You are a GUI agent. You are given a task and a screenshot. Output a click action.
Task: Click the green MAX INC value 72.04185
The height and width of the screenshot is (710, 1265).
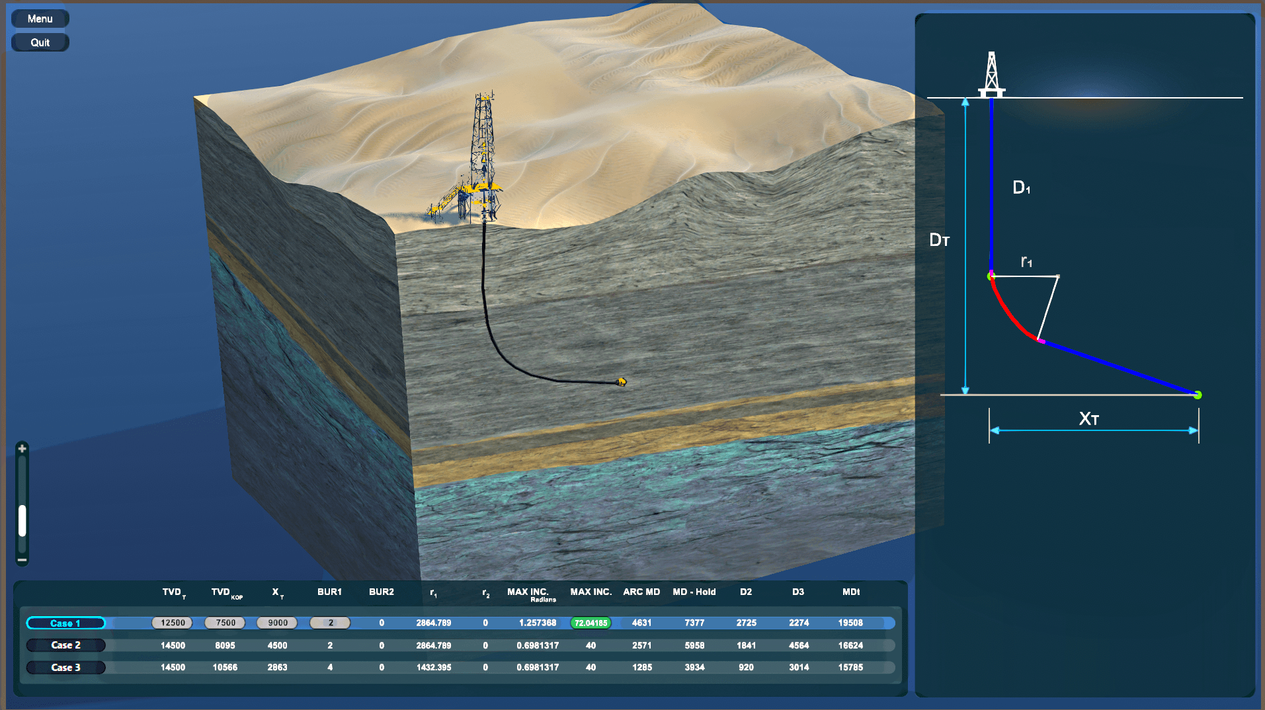(x=591, y=623)
